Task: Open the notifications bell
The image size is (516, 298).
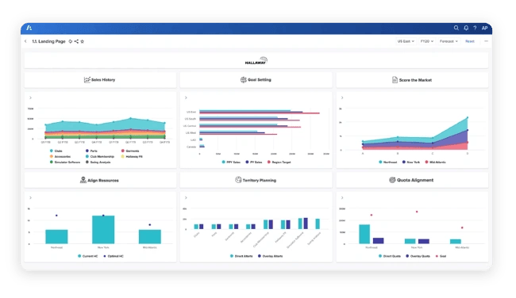Action: 466,28
